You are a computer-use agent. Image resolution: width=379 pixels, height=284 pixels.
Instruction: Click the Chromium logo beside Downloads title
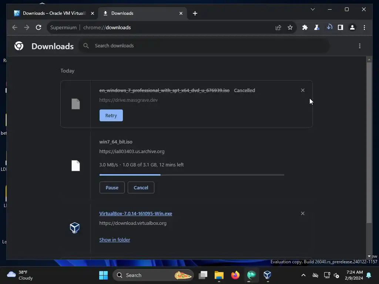[19, 46]
